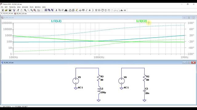This screenshot has height=110, width=197.
Task: Click the Paste icon in toolbar
Action: (63, 10)
